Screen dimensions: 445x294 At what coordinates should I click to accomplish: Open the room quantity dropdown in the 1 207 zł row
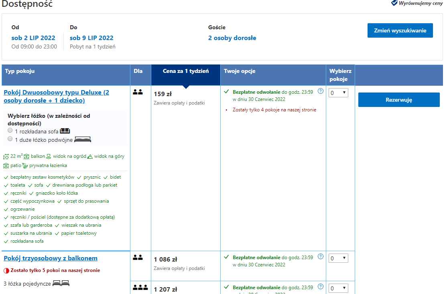[x=338, y=288]
